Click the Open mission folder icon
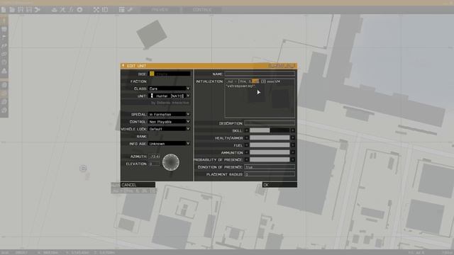The image size is (454, 255). pyautogui.click(x=12, y=9)
